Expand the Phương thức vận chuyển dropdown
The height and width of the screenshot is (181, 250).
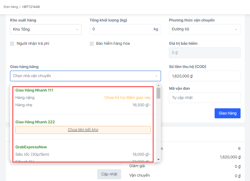[205, 29]
